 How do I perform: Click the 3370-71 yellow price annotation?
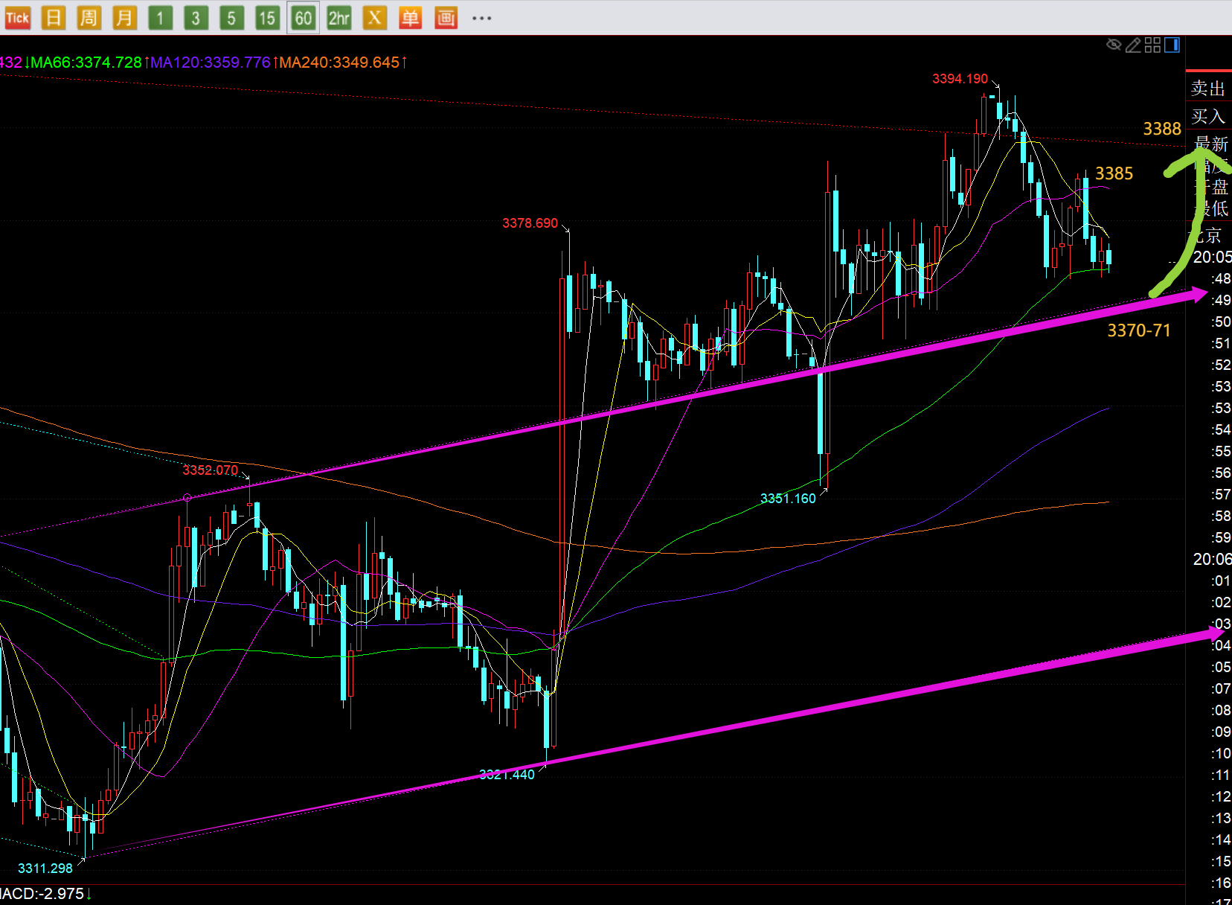(1139, 330)
